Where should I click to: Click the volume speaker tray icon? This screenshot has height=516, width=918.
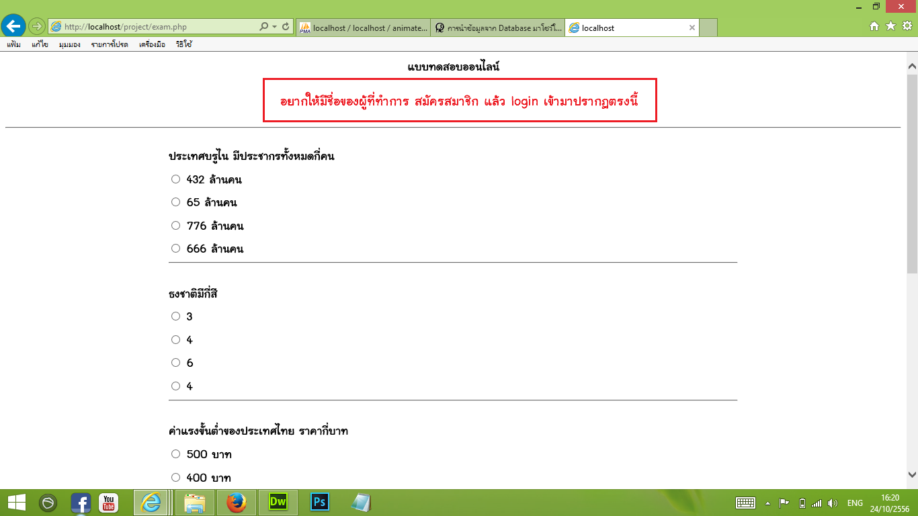833,503
